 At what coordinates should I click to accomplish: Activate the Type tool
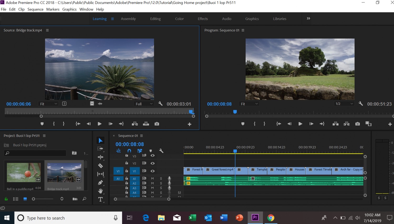100,199
